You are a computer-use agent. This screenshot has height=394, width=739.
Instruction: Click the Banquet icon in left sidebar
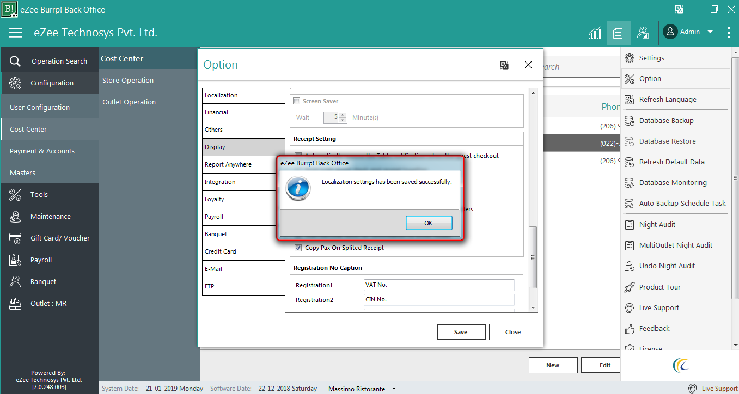[x=15, y=281]
